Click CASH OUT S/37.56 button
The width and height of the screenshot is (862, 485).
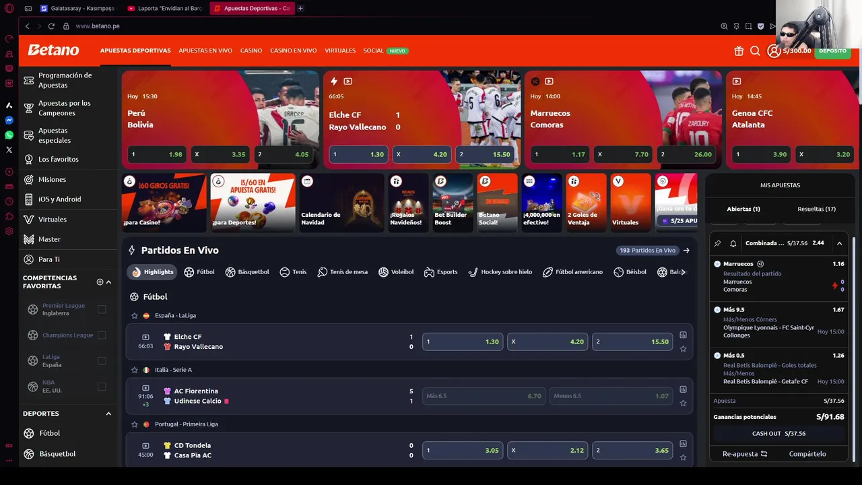(x=778, y=434)
